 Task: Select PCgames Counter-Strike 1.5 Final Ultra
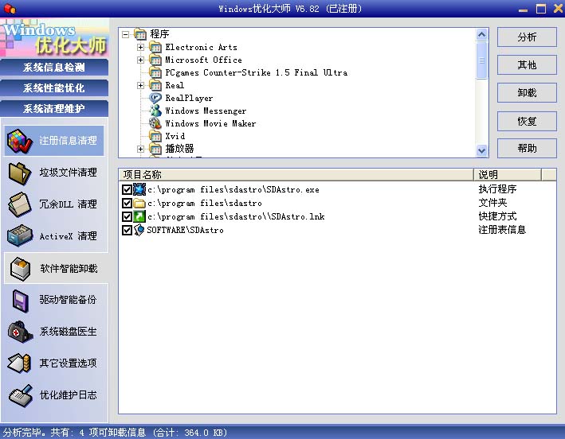click(x=256, y=72)
